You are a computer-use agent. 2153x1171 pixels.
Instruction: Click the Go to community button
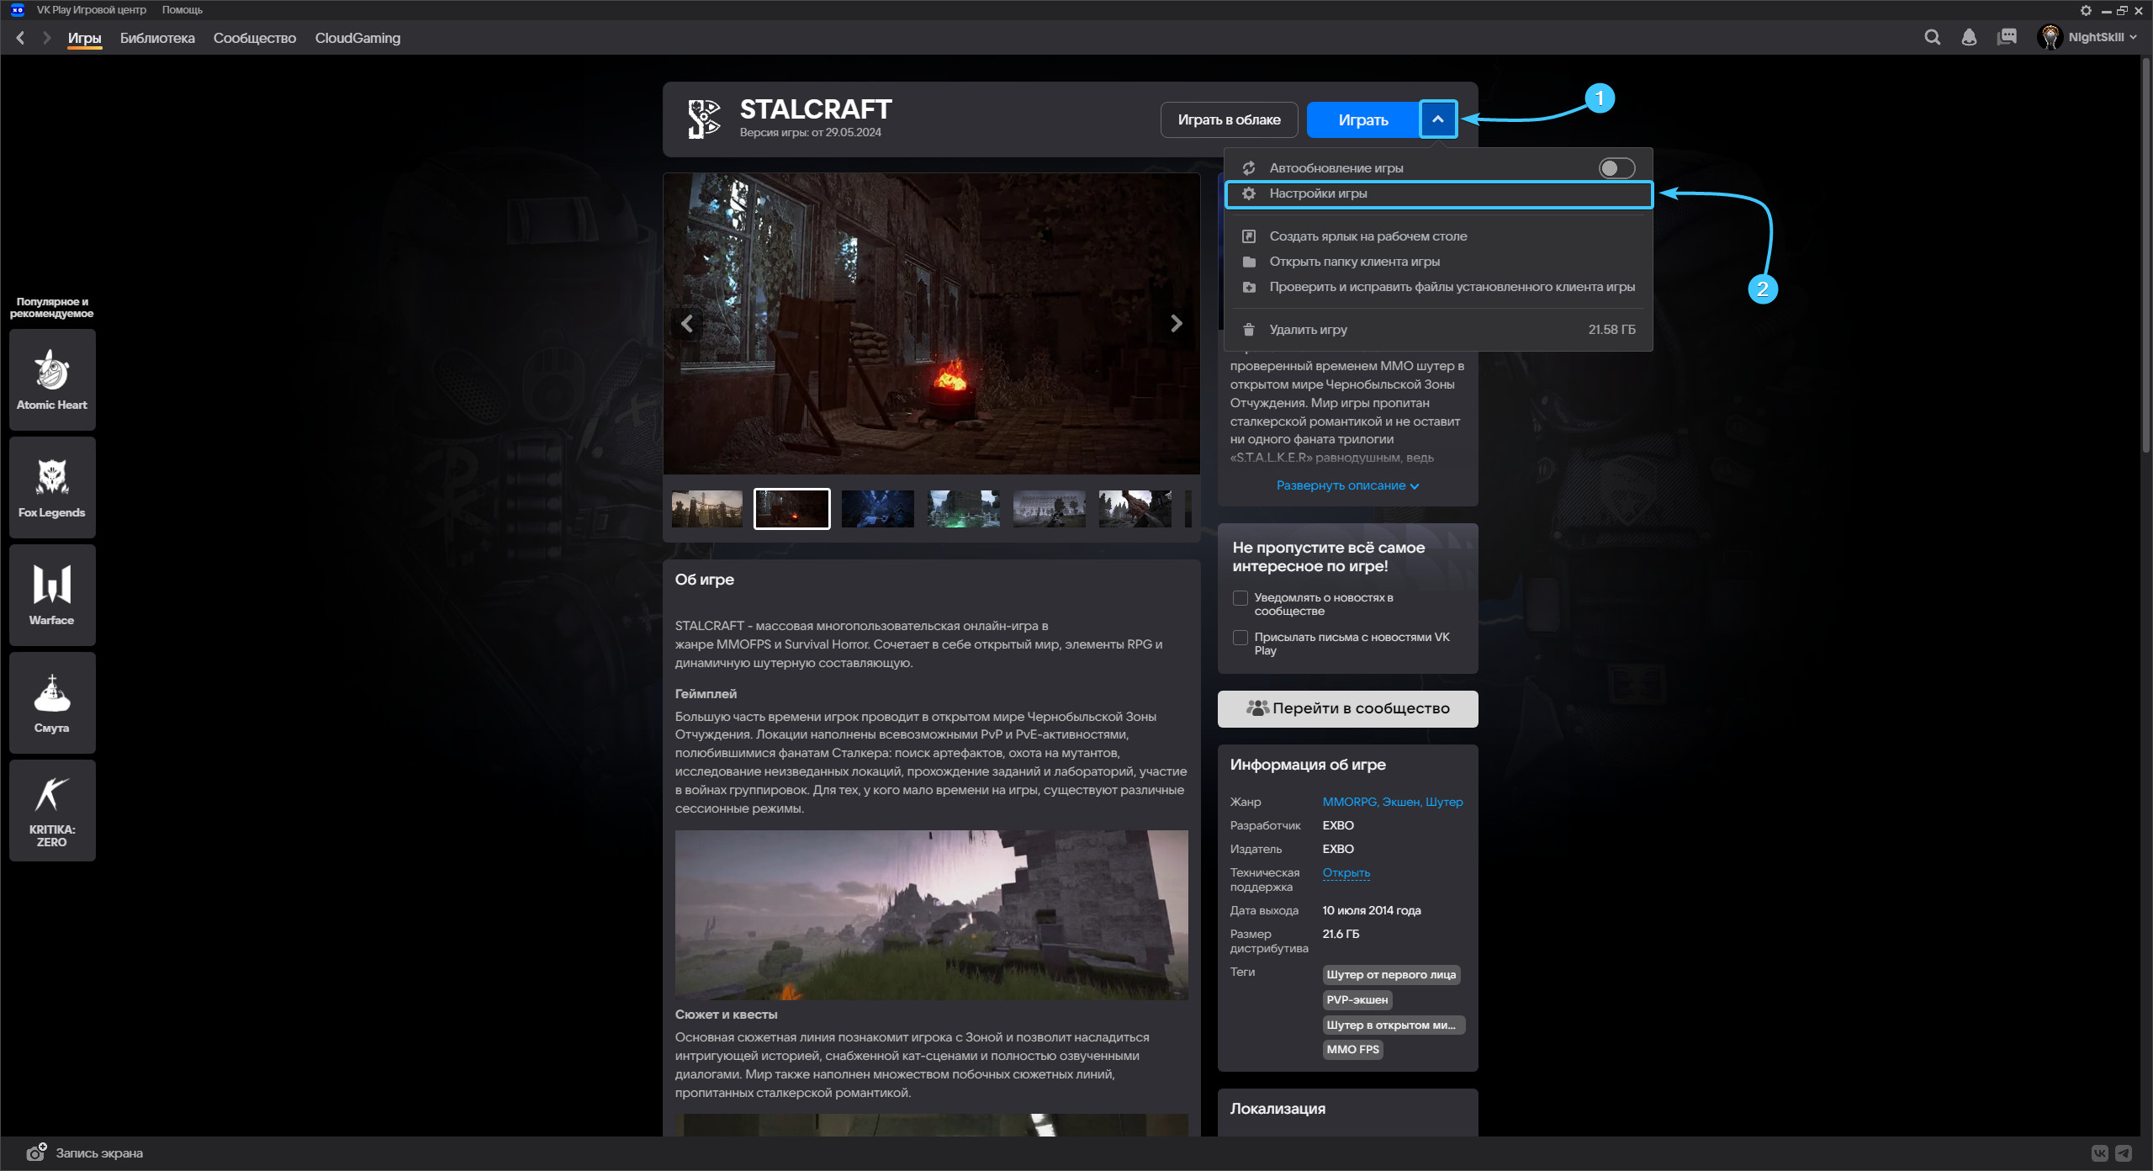click(x=1347, y=708)
